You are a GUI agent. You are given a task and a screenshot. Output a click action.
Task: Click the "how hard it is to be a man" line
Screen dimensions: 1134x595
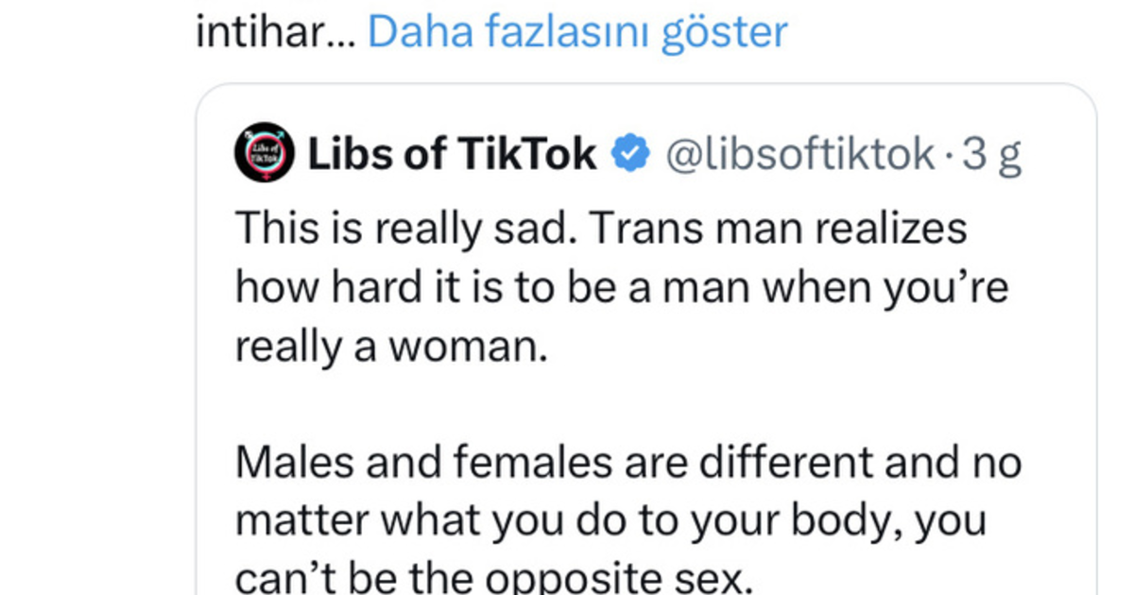tap(621, 288)
